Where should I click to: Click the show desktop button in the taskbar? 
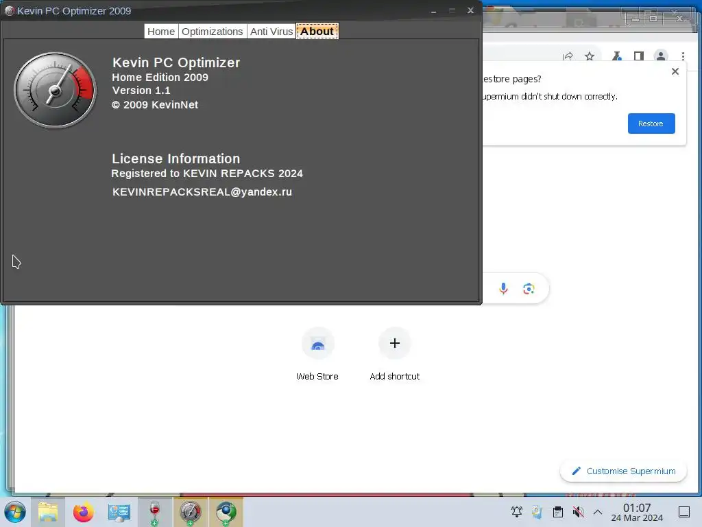click(x=684, y=512)
